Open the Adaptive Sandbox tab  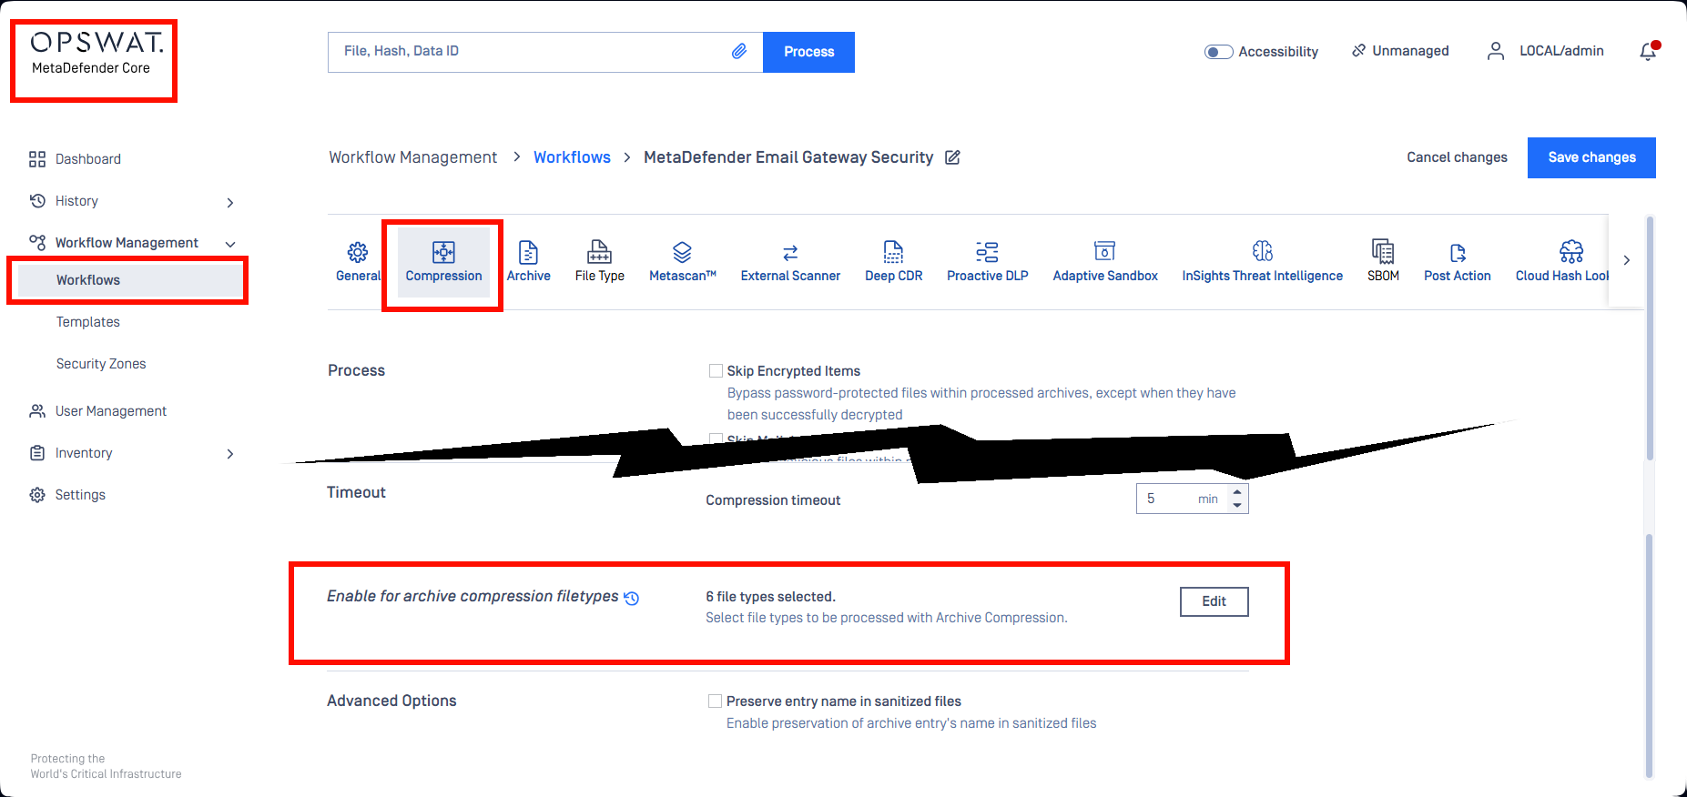click(x=1104, y=261)
